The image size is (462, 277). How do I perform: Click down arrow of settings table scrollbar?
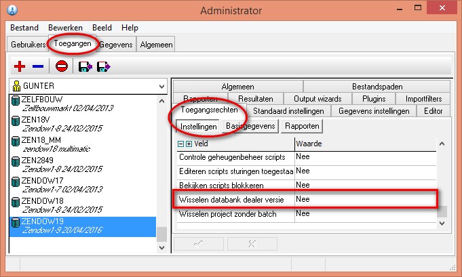coord(442,223)
